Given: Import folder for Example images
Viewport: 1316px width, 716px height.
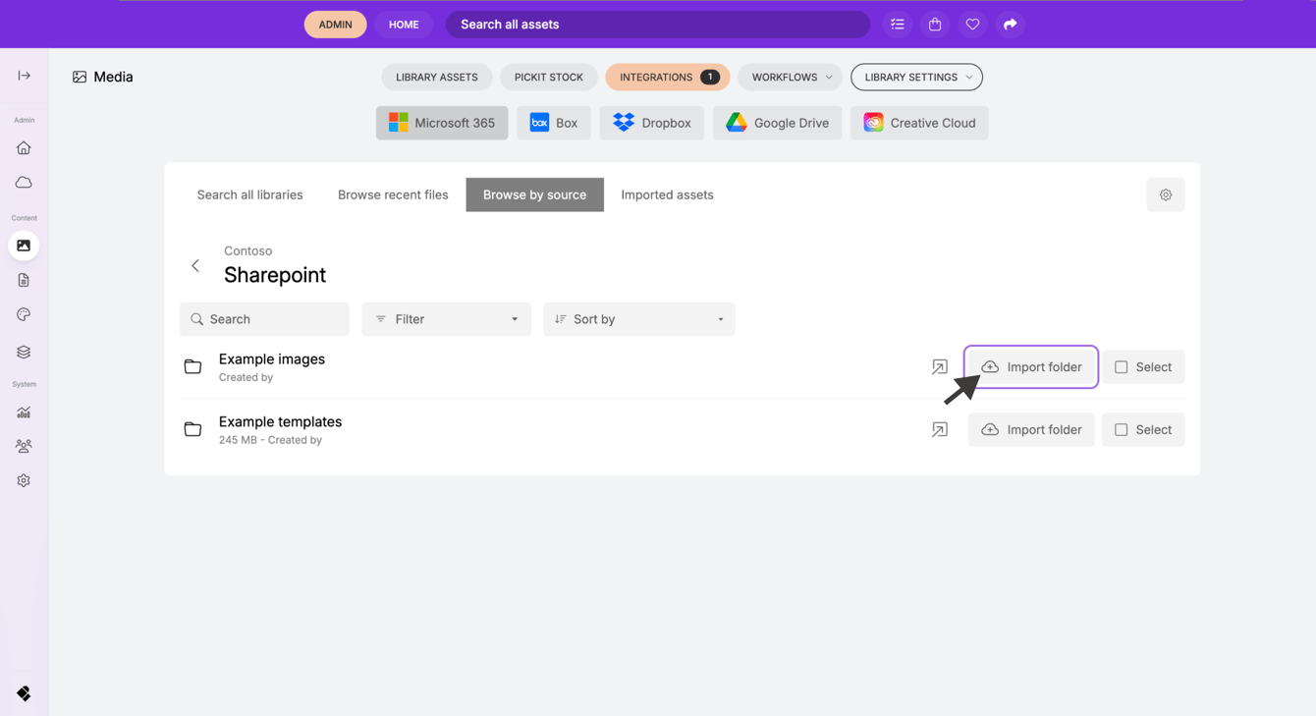Looking at the screenshot, I should coord(1031,367).
